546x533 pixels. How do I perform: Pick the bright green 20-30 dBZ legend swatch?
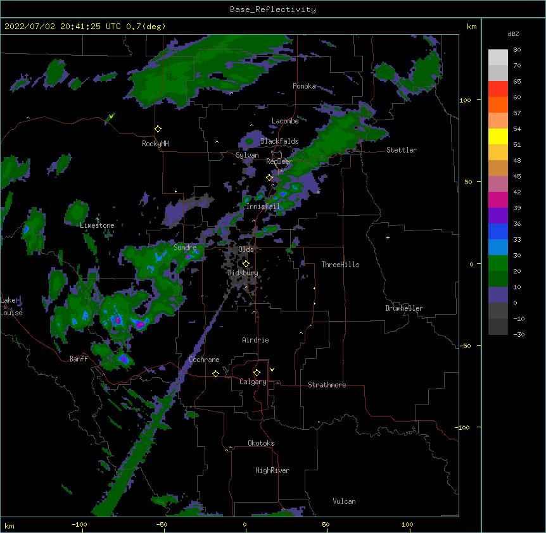click(x=498, y=263)
